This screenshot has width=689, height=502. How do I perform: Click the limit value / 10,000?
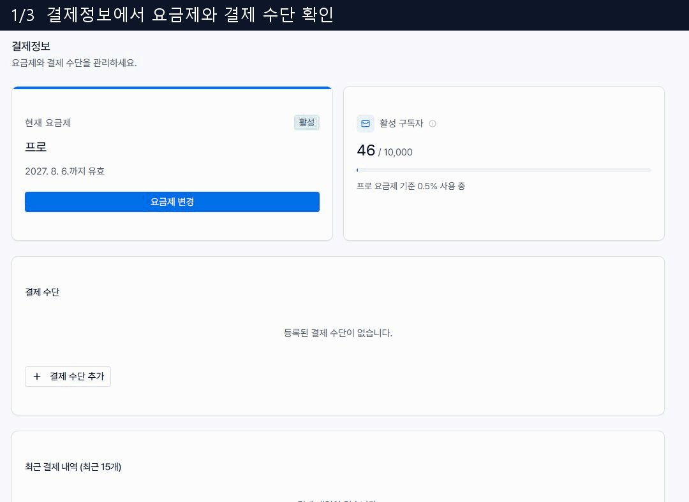(395, 152)
